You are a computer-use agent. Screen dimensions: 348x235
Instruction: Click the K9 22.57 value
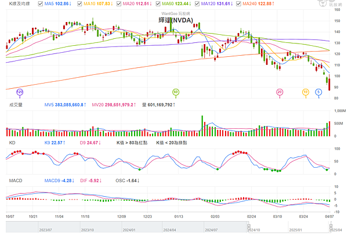point(55,143)
